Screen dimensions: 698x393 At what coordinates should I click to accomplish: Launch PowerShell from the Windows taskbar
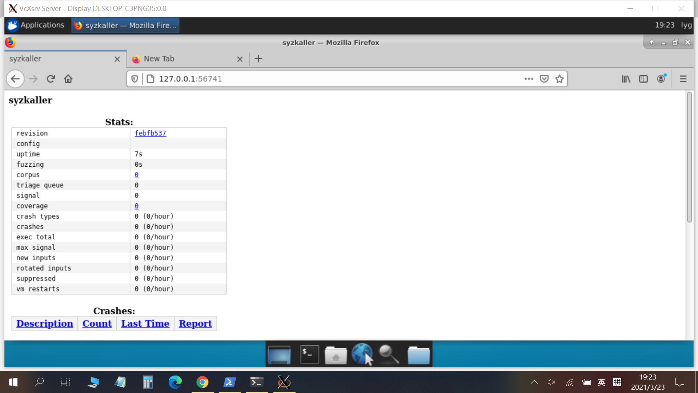[229, 382]
